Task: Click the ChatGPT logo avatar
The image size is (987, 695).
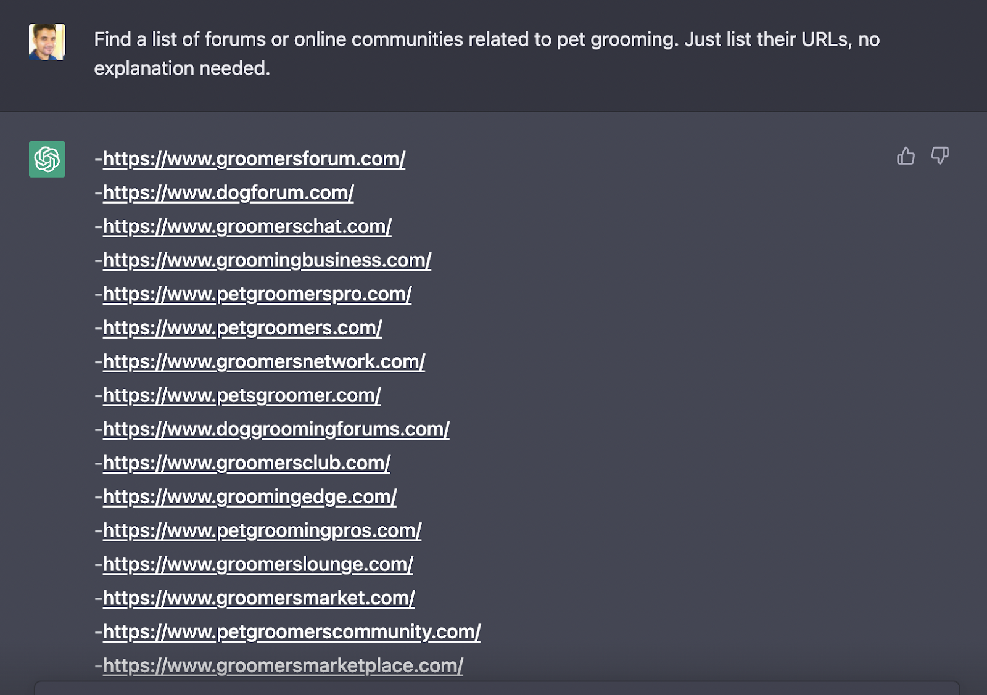Action: tap(47, 159)
